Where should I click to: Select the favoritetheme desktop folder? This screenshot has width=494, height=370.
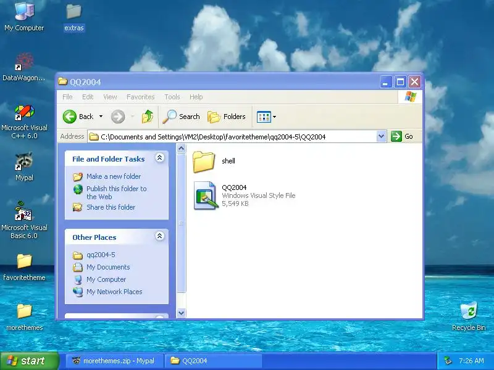[x=24, y=268]
